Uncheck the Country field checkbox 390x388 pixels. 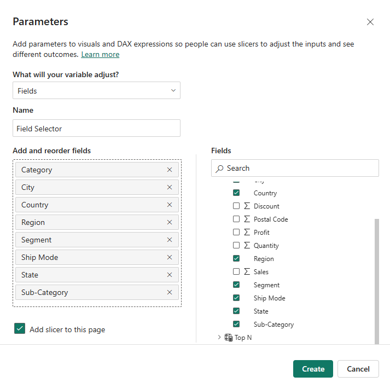click(x=236, y=193)
